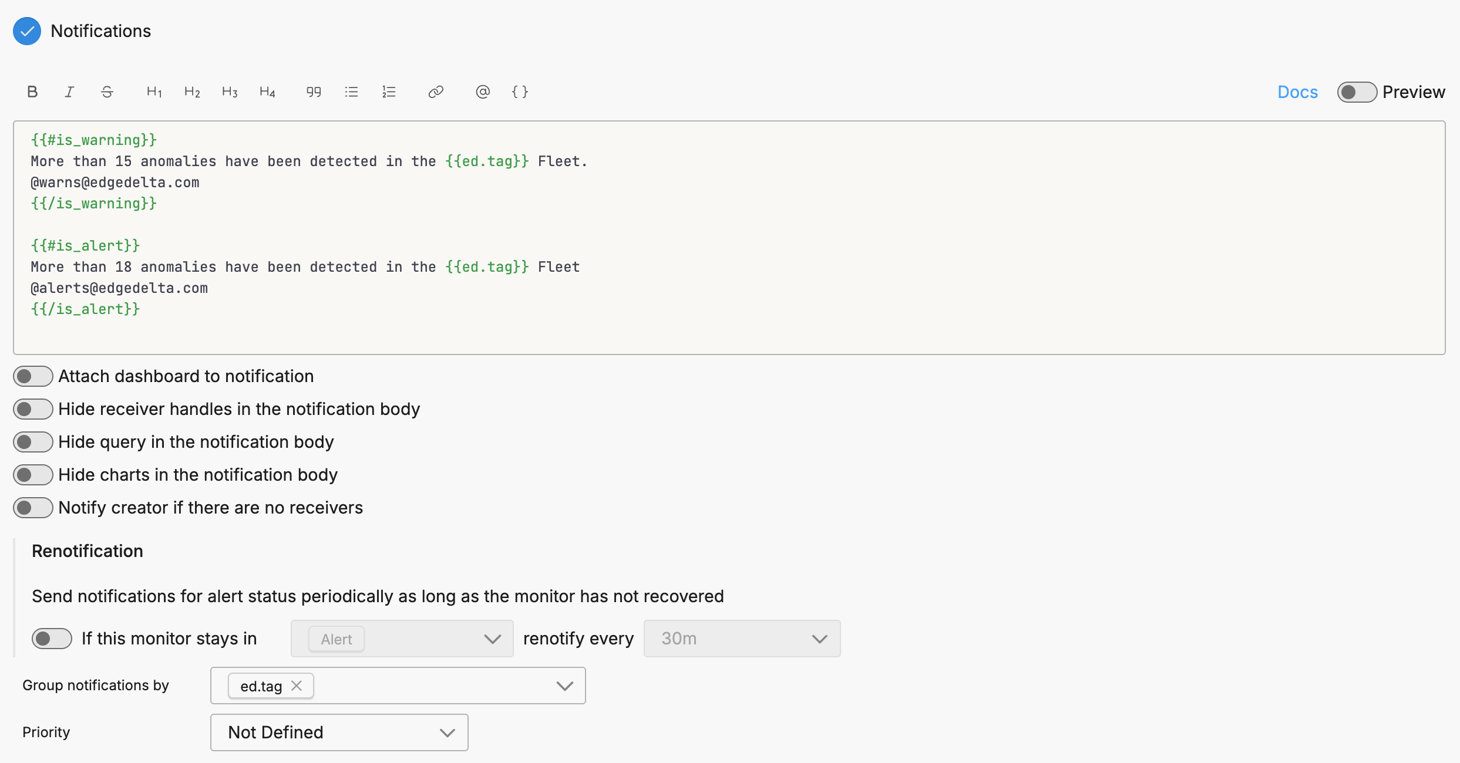Remove the ed.tag grouping chip
Viewport: 1460px width, 763px height.
coord(297,685)
